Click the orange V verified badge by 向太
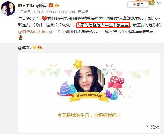This screenshot has height=134, width=164. [x=51, y=5]
